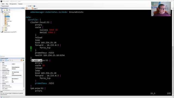Show inheritance button in Конфигурация toolbar
Screen dimensions: 174x98
[8, 60]
